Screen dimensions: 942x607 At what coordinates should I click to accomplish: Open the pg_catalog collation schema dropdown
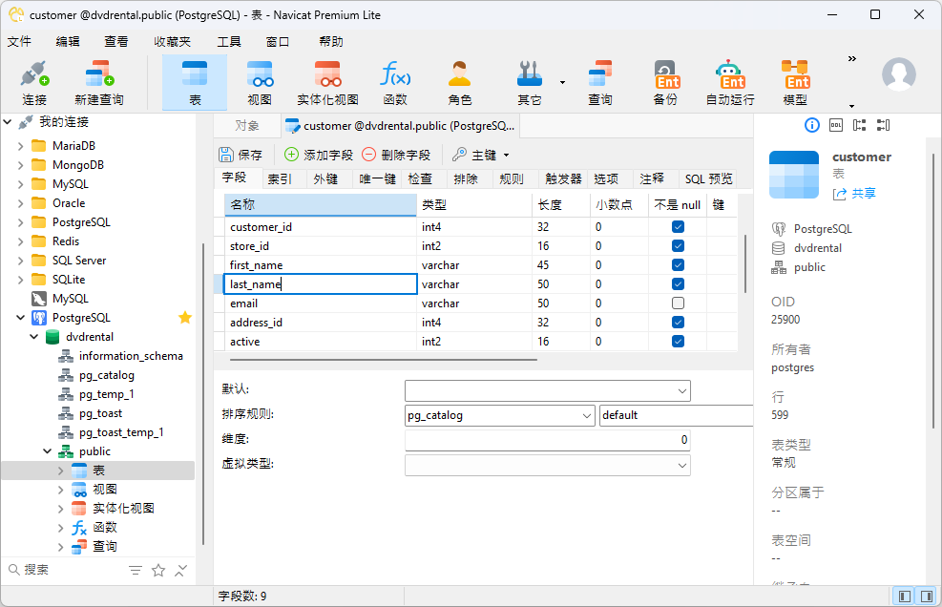coord(587,415)
